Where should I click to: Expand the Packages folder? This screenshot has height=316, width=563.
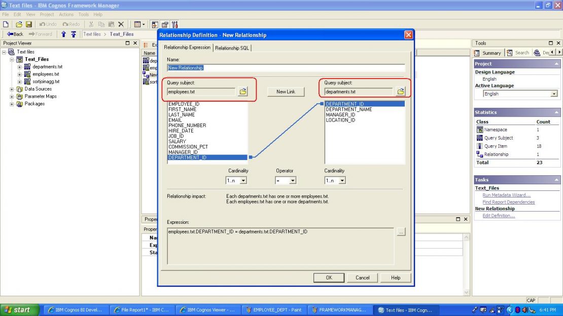(x=12, y=104)
